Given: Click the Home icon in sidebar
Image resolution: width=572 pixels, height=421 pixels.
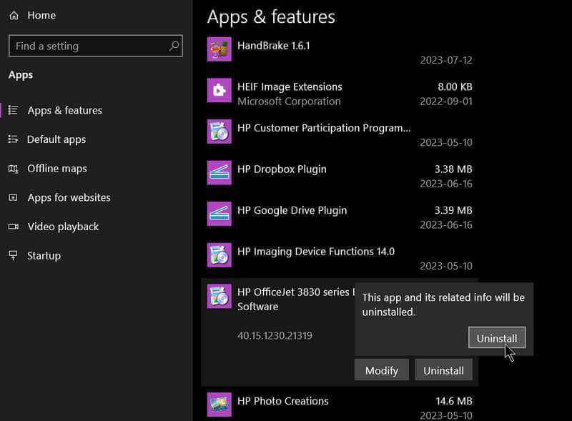Looking at the screenshot, I should click(14, 15).
